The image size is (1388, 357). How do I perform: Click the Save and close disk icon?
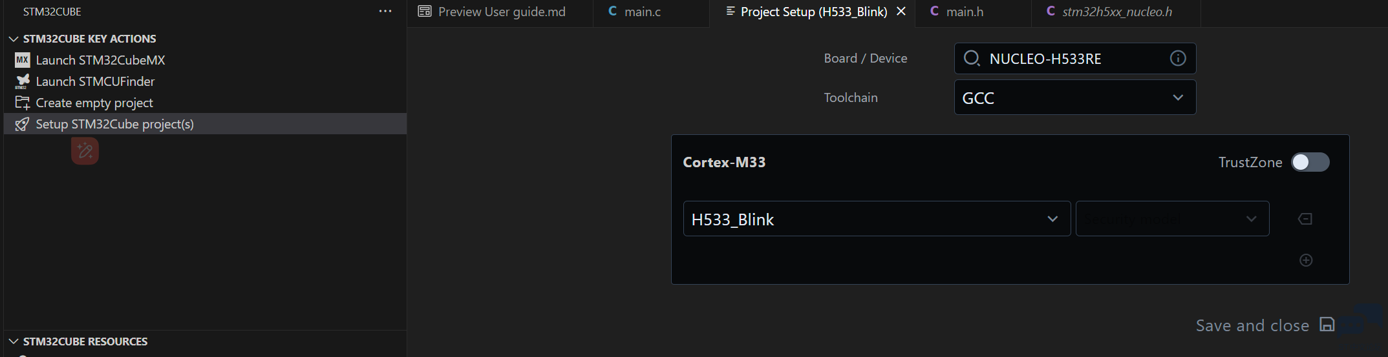pyautogui.click(x=1327, y=324)
